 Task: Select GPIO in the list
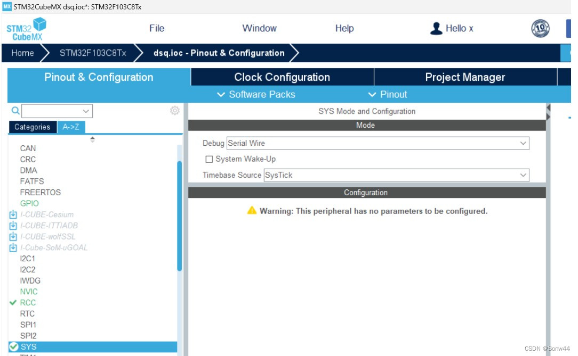click(29, 203)
